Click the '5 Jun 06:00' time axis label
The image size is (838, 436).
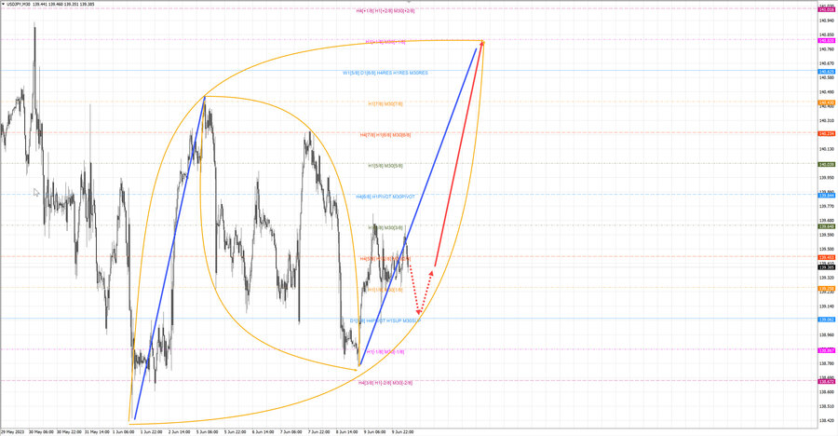207,431
